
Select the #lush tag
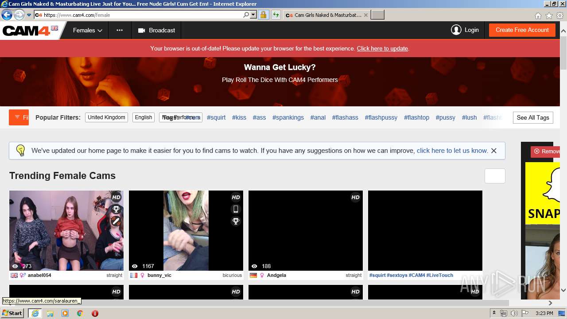point(469,117)
